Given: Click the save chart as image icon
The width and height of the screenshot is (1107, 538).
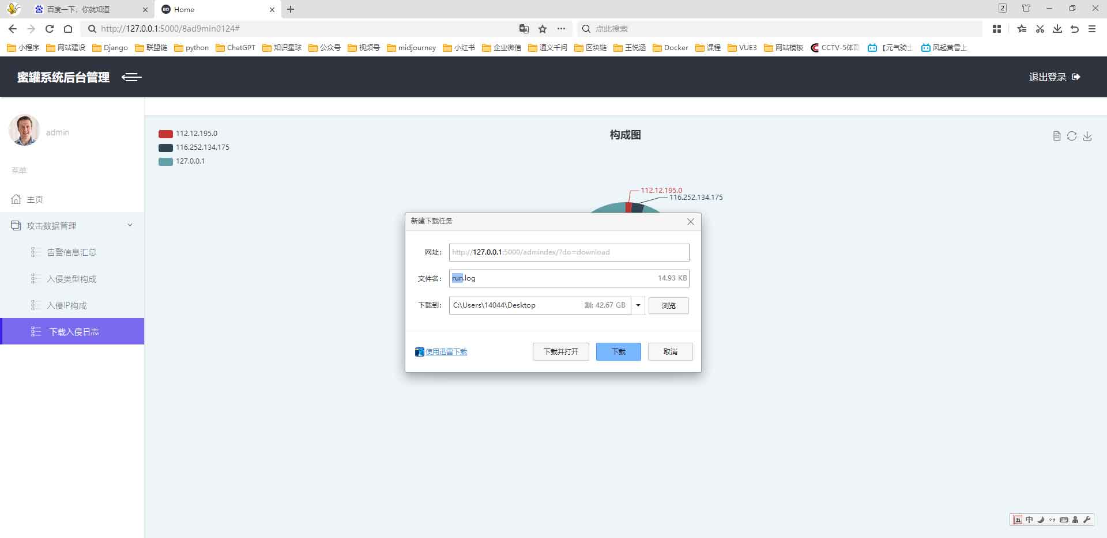Looking at the screenshot, I should click(1087, 136).
